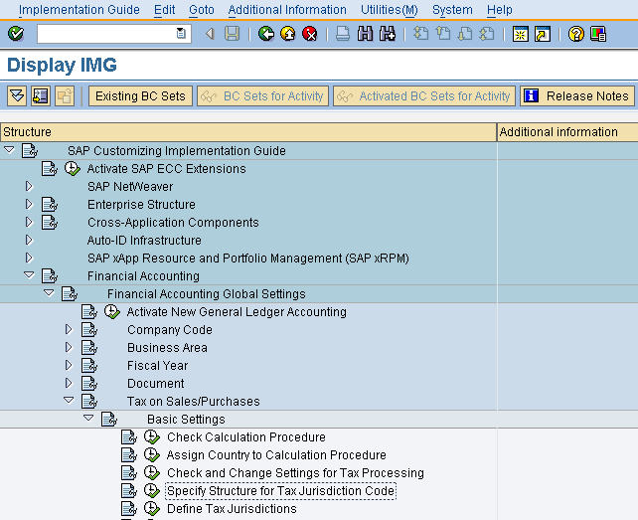The image size is (638, 520).
Task: Click the Previous Page icon
Action: tap(442, 34)
